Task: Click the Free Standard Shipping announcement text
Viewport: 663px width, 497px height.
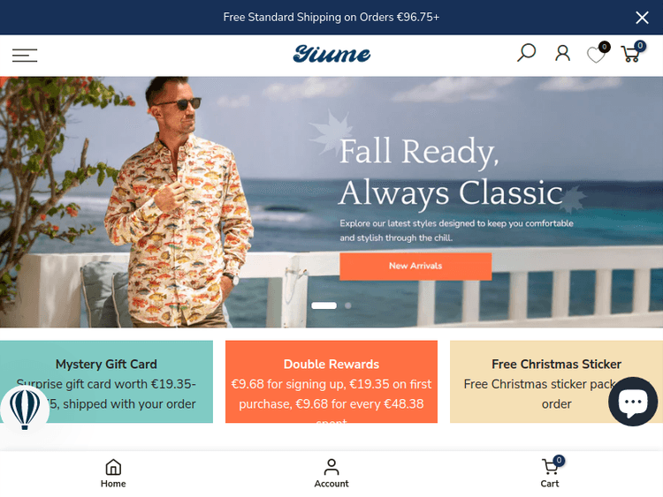Action: (x=331, y=18)
